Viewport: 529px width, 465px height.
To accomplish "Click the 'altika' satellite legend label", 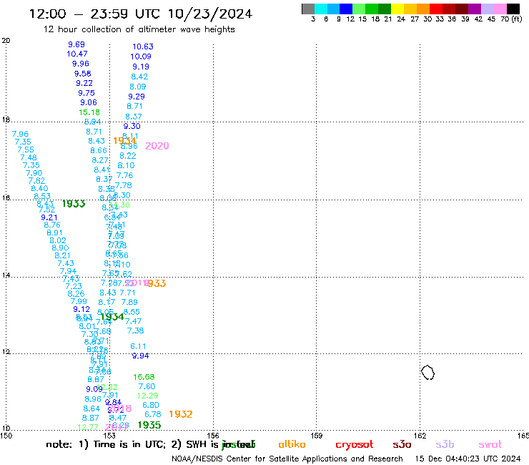I will point(292,444).
